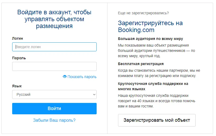Click the paragraph starting Мы показываем ваш объект
This screenshot has height=136, width=216.
pyautogui.click(x=156, y=51)
